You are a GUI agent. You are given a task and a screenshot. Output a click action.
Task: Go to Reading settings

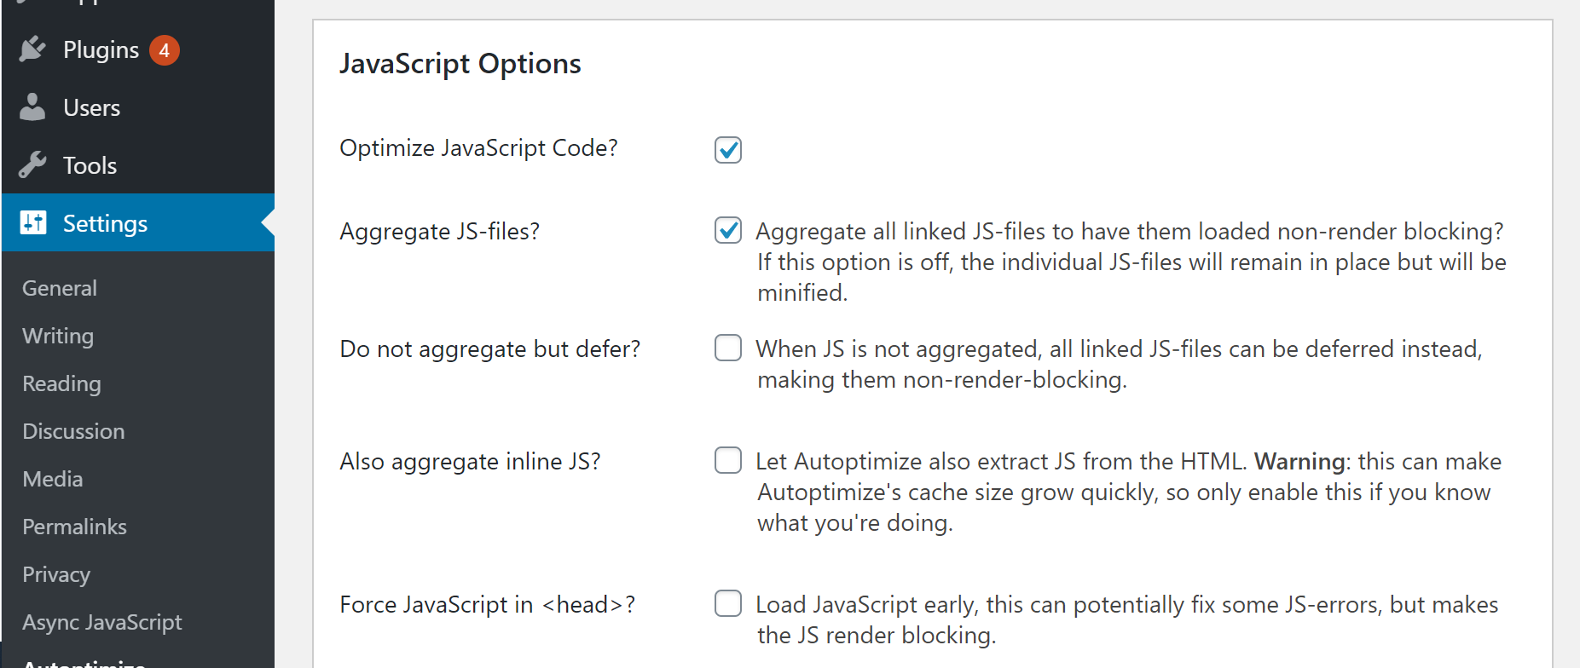coord(61,383)
